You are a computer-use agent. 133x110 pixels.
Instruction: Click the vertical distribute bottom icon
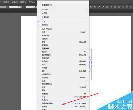coord(119,7)
